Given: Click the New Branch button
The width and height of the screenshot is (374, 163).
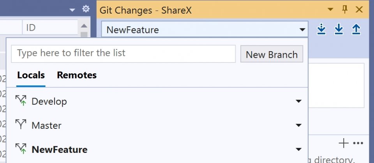Looking at the screenshot, I should [x=272, y=54].
